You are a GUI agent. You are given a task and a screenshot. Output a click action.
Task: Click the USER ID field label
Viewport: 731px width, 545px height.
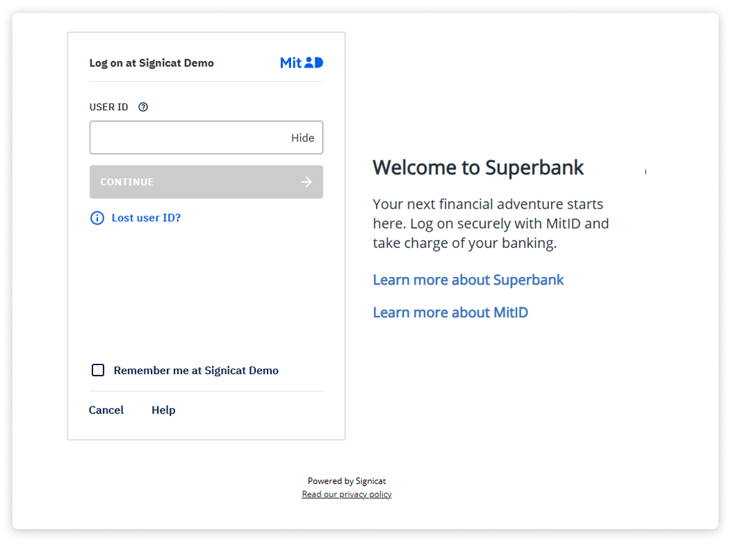tap(109, 107)
